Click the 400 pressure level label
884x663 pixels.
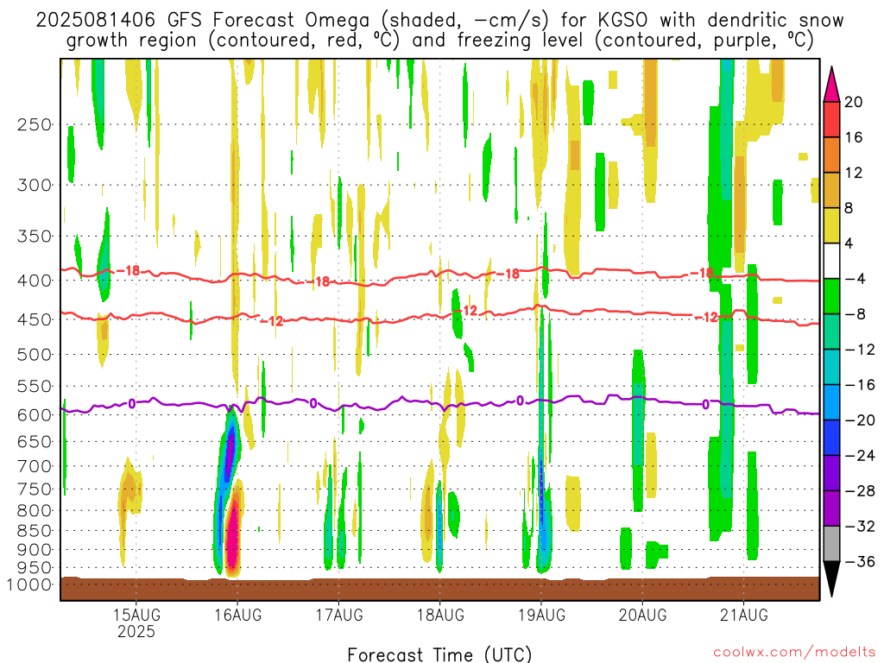pos(35,281)
